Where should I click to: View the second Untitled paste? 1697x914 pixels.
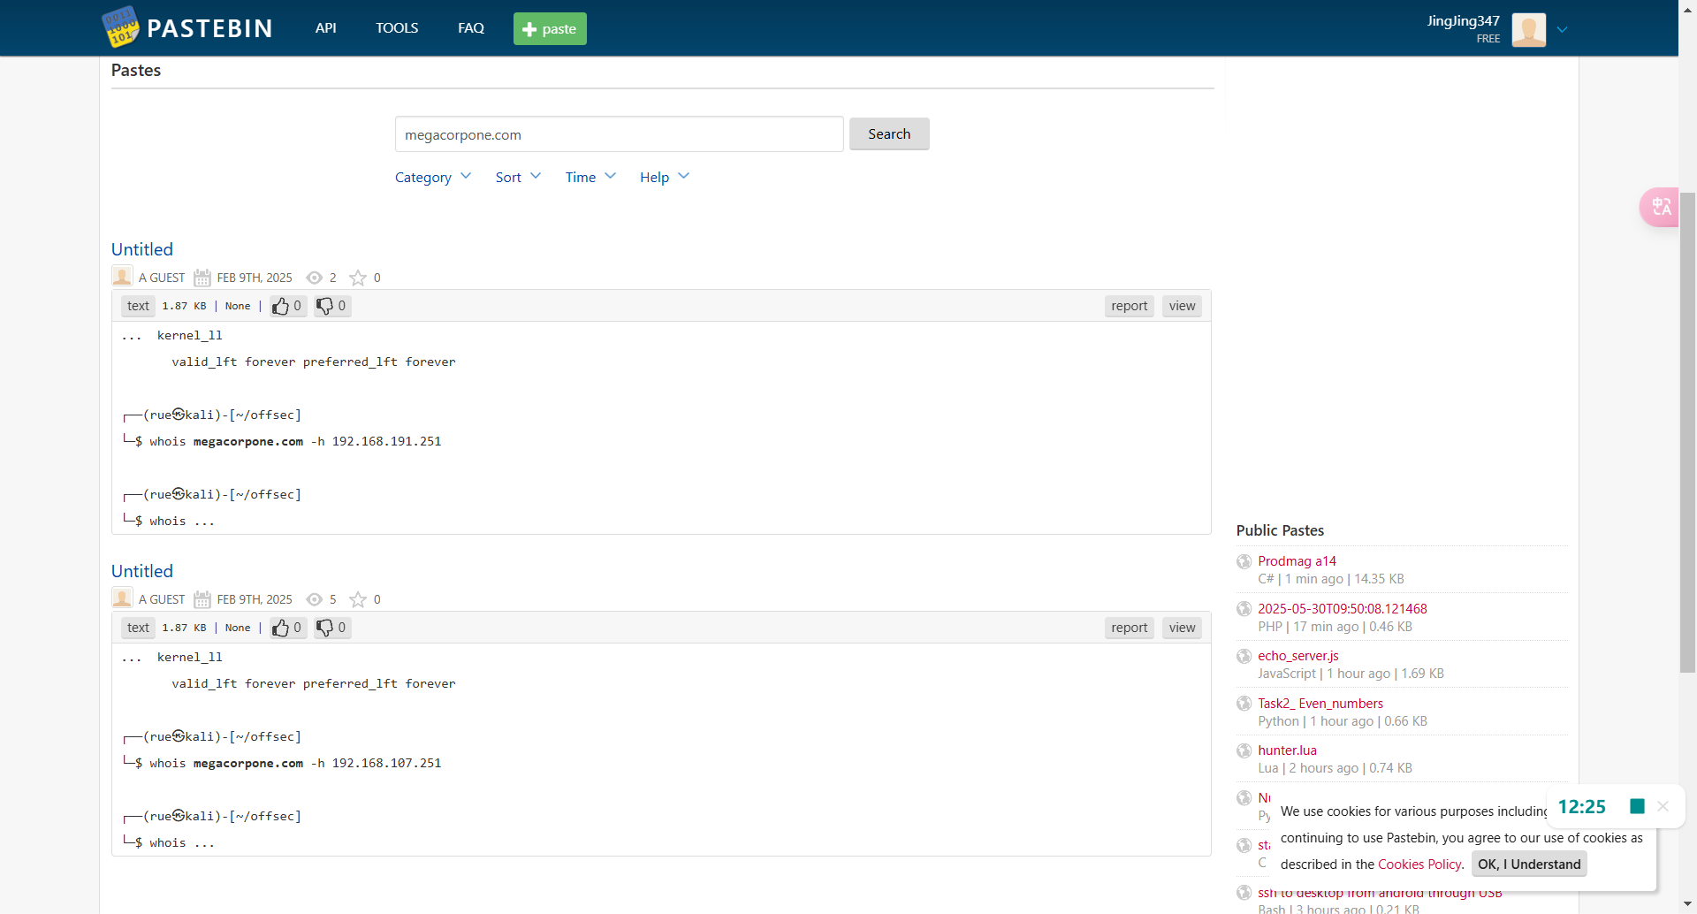(x=1182, y=628)
